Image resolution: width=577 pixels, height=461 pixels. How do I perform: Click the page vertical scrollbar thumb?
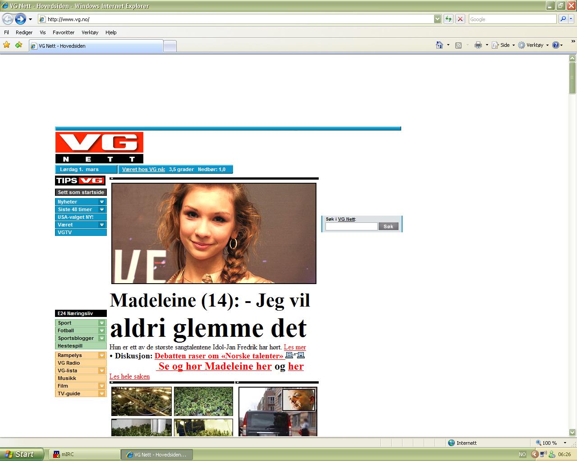572,77
